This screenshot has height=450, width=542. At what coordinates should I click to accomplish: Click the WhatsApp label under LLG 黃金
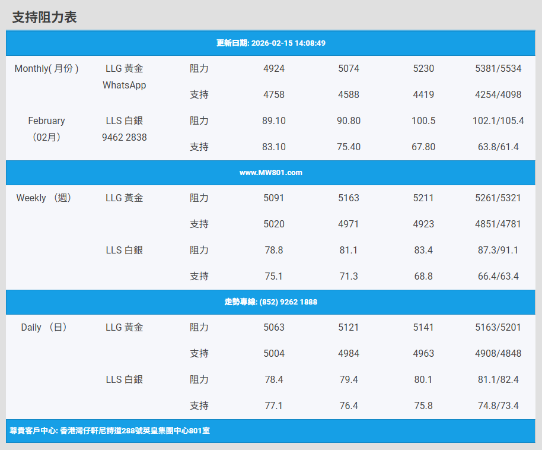[124, 85]
